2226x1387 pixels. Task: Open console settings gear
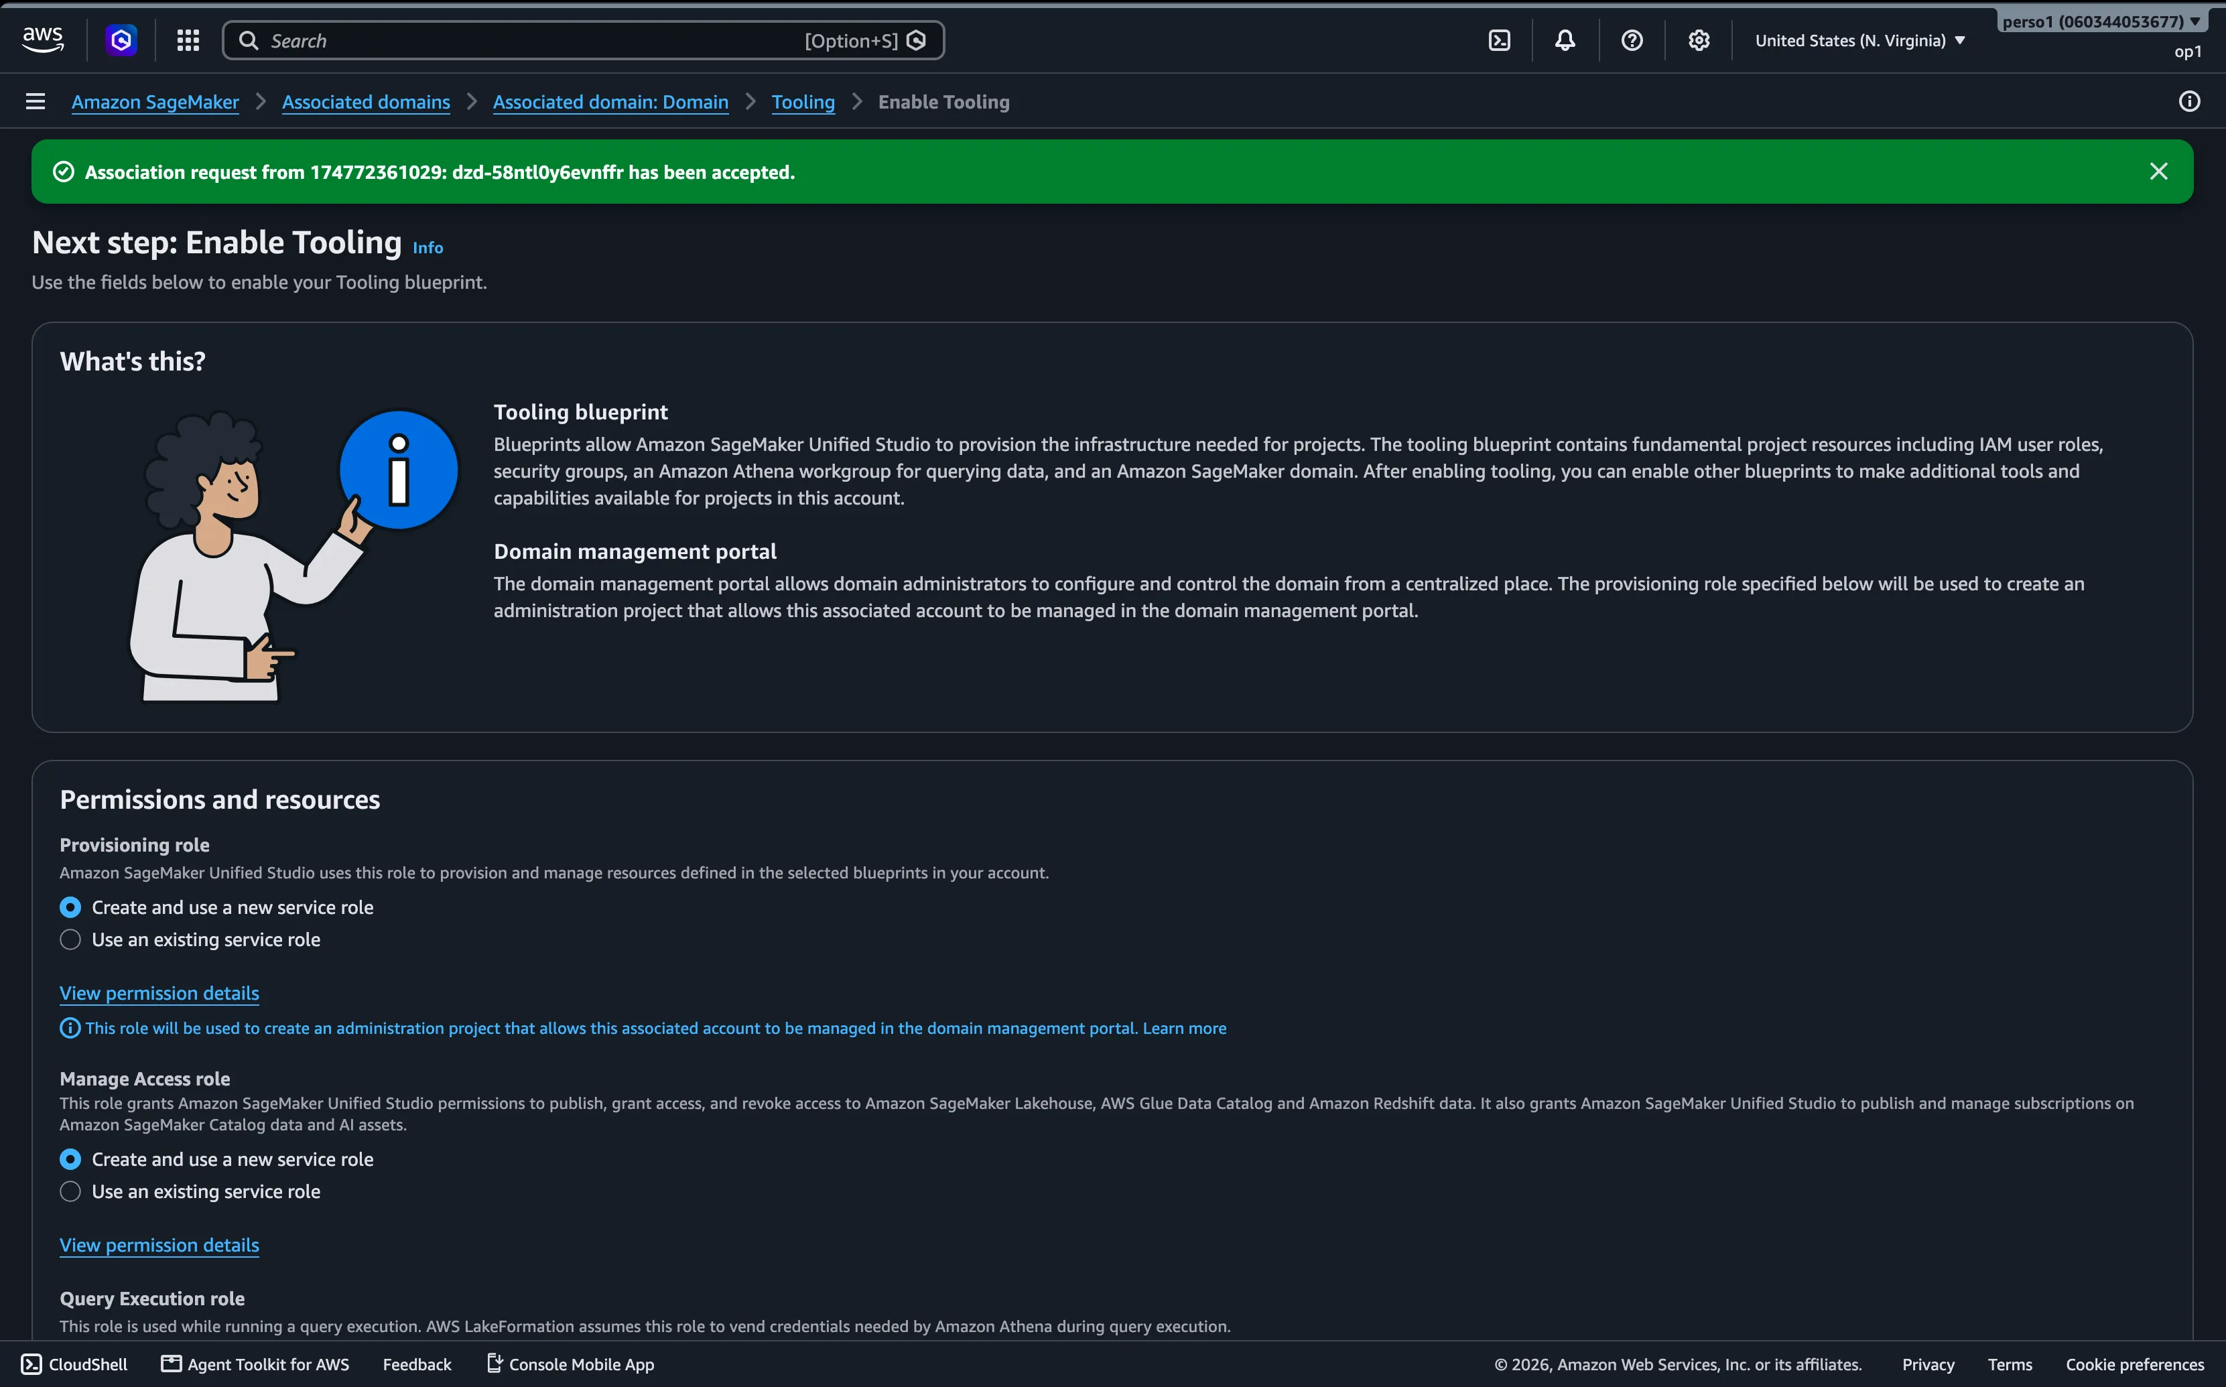coord(1699,40)
